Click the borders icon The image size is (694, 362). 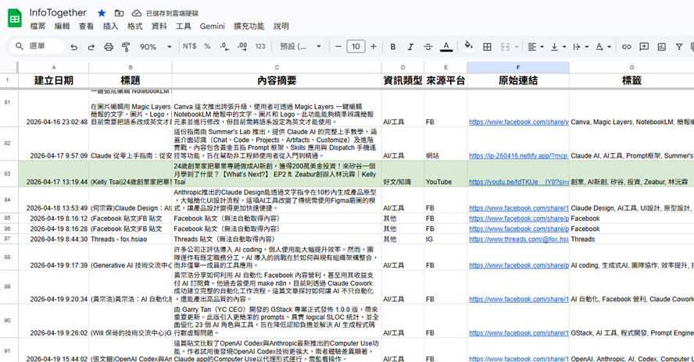pyautogui.click(x=488, y=46)
